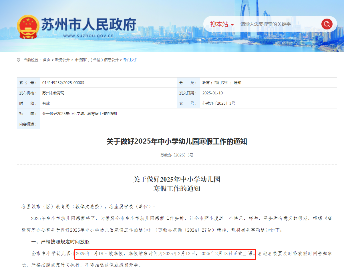Screen dimensions: 344x268
Task: Click the section heading 一、严格按照规定时间放假
Action: [60, 242]
